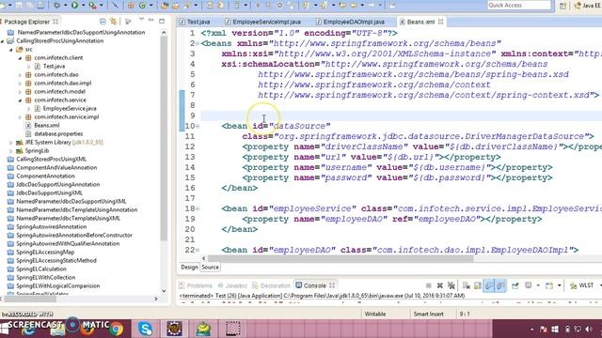602x338 pixels.
Task: Collapse com.infotech.client package
Action: click(x=20, y=58)
